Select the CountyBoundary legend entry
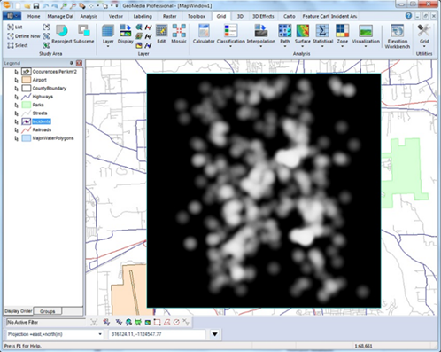441x352 pixels. pyautogui.click(x=50, y=88)
